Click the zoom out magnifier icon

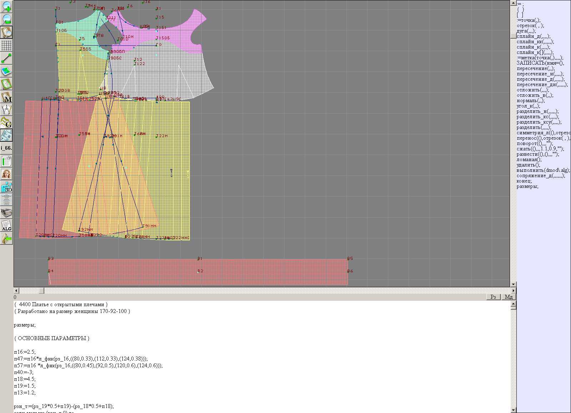click(6, 19)
